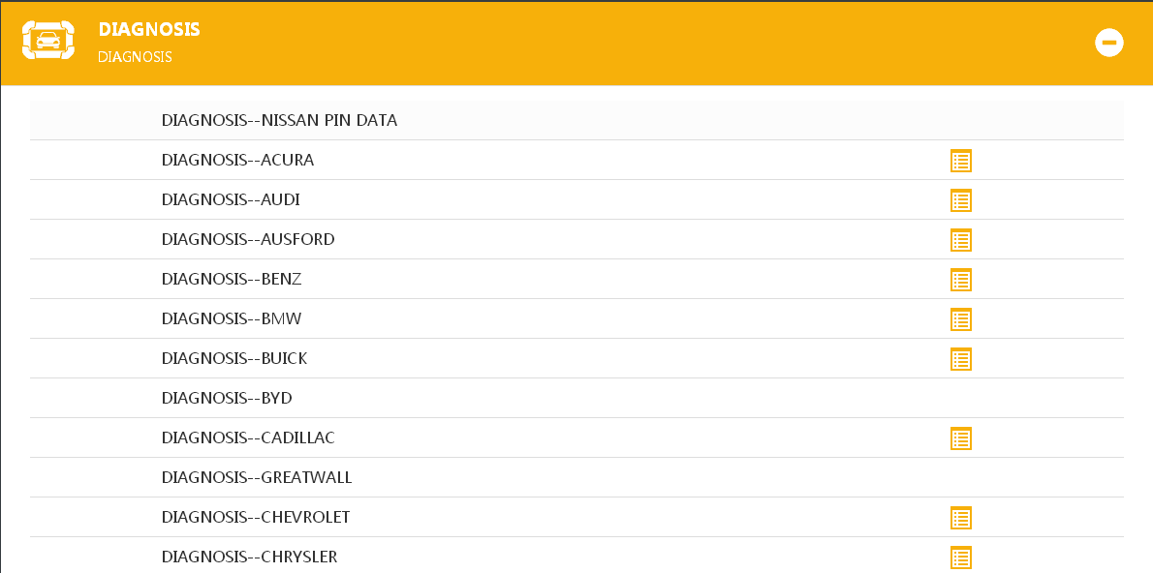Choose the DIAGNOSIS--GREATWALL entry
The height and width of the screenshot is (573, 1153).
coord(257,477)
